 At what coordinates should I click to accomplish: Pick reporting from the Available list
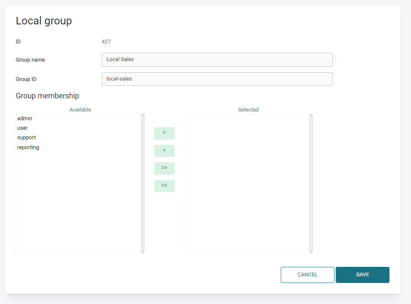(x=28, y=147)
